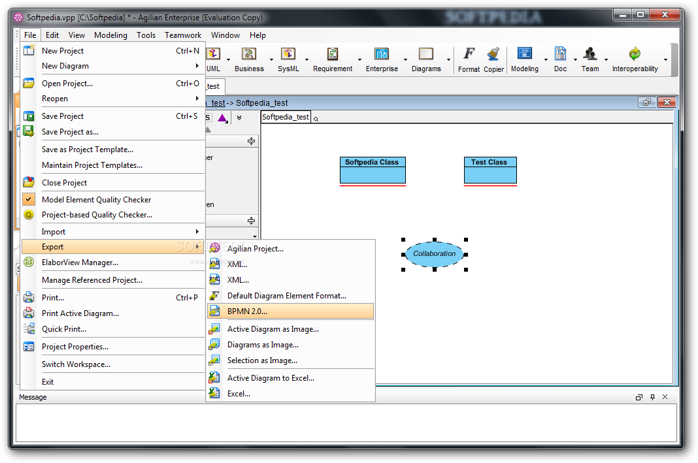Viewport: 698px width, 463px height.
Task: Click the Requirement toolbar icon
Action: point(333,54)
